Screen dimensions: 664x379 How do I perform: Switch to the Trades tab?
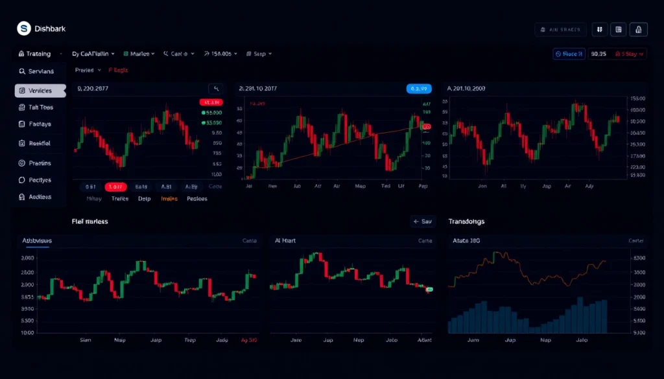120,198
